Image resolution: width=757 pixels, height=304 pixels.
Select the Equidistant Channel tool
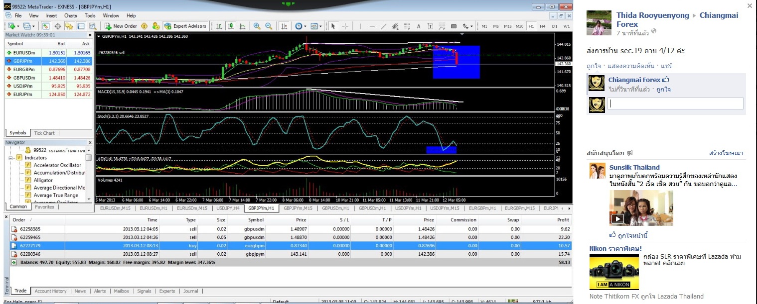point(395,26)
